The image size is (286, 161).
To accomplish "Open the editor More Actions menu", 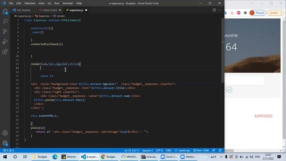I will (x=219, y=10).
